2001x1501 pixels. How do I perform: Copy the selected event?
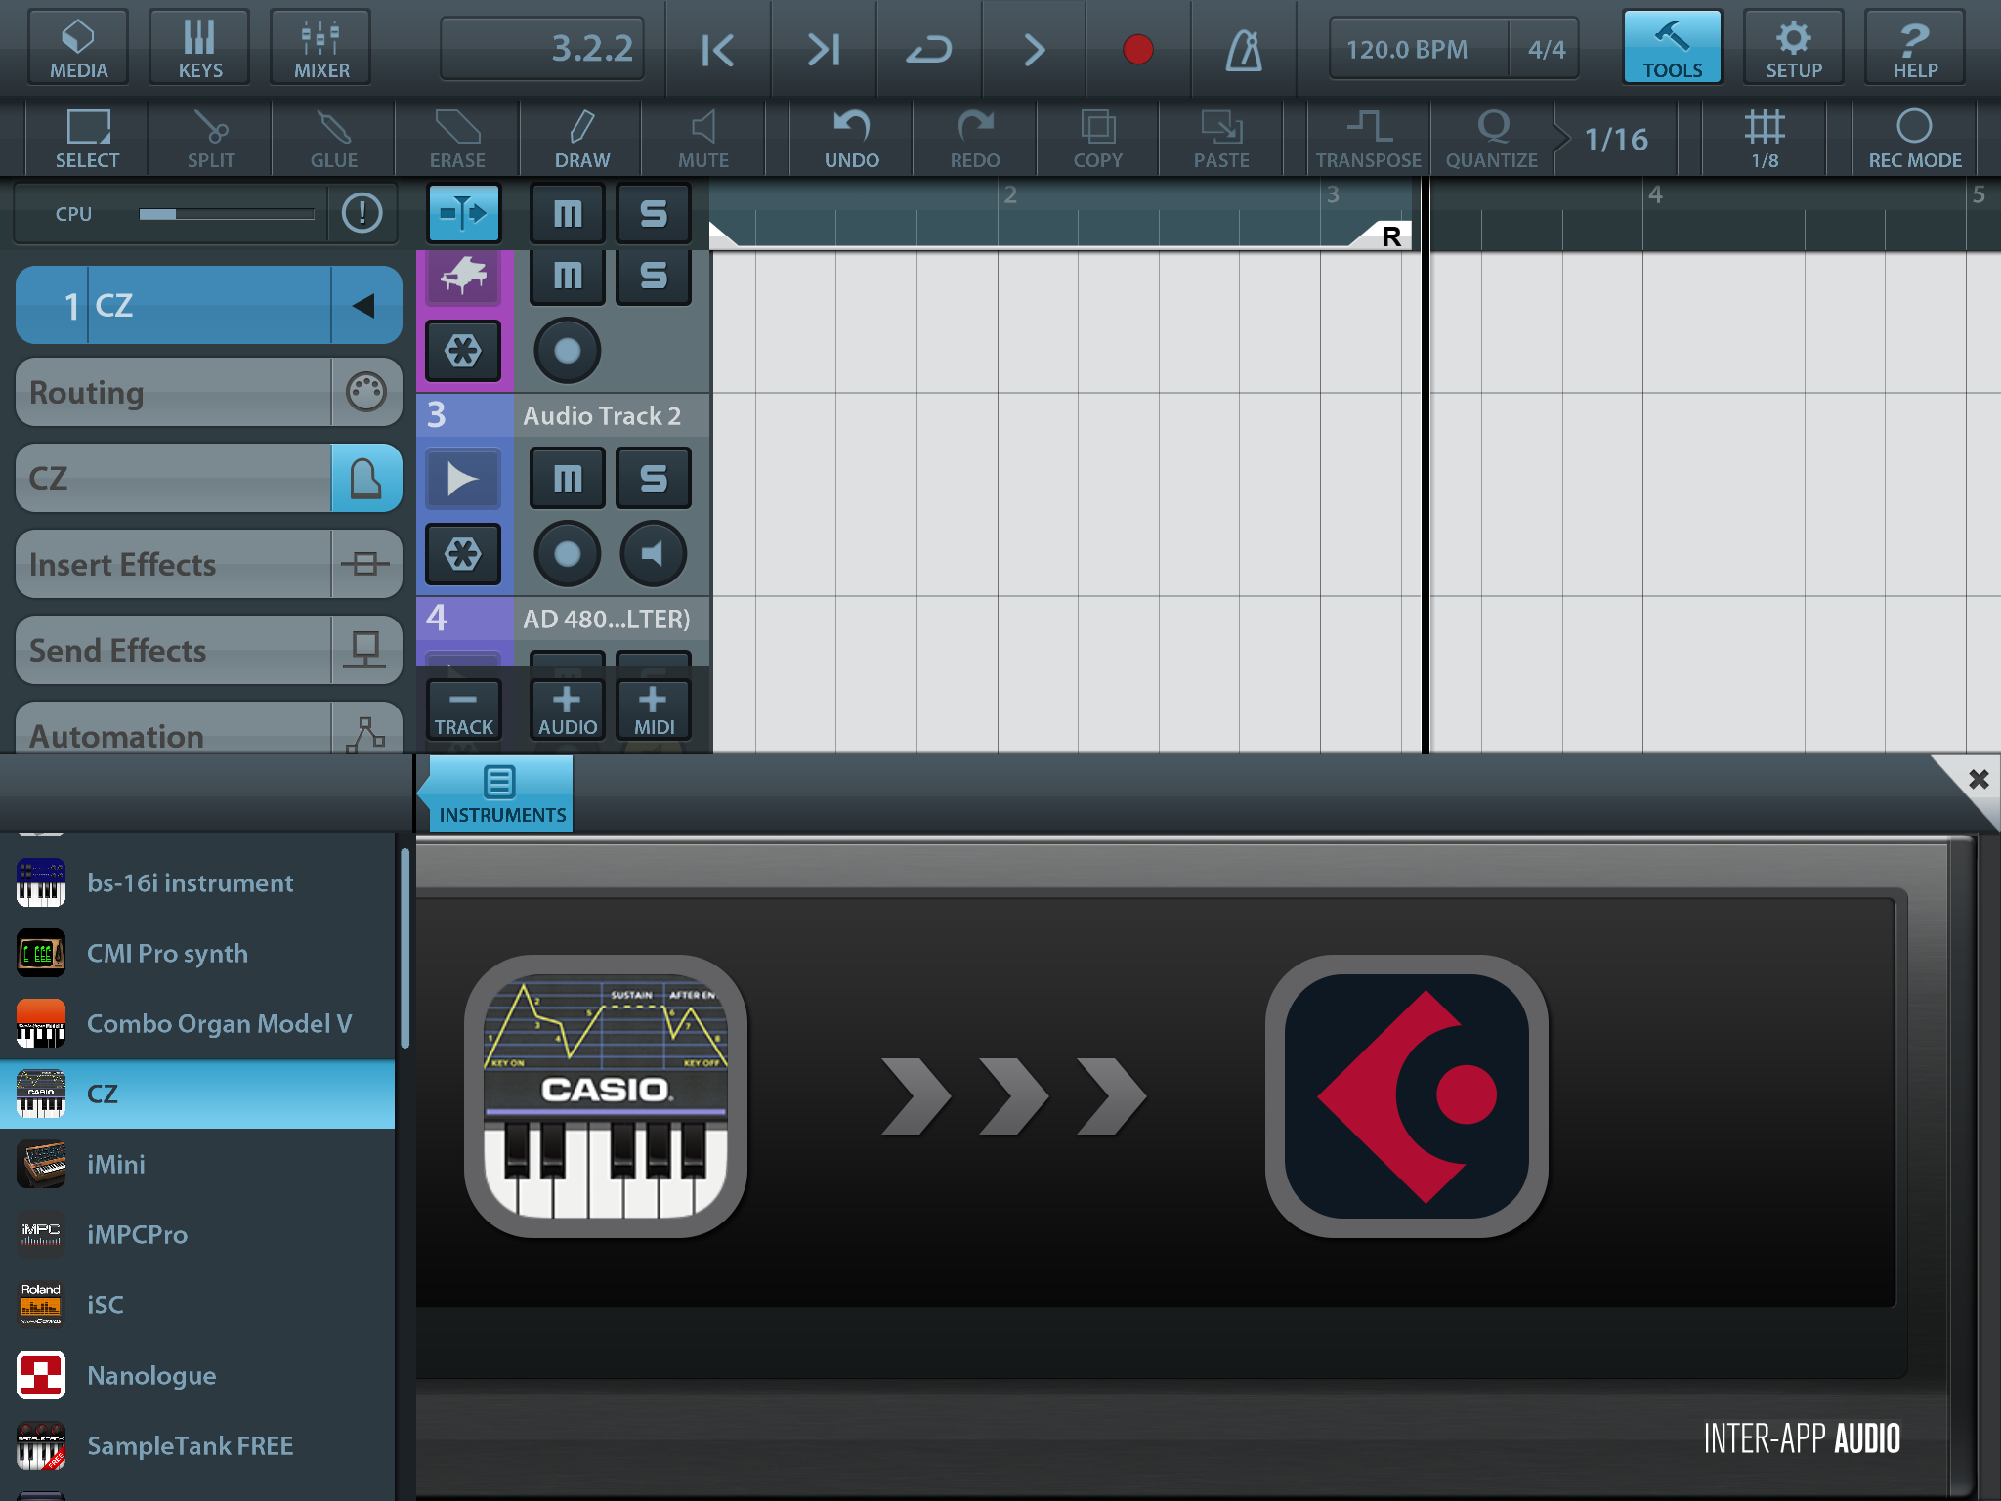[1098, 139]
